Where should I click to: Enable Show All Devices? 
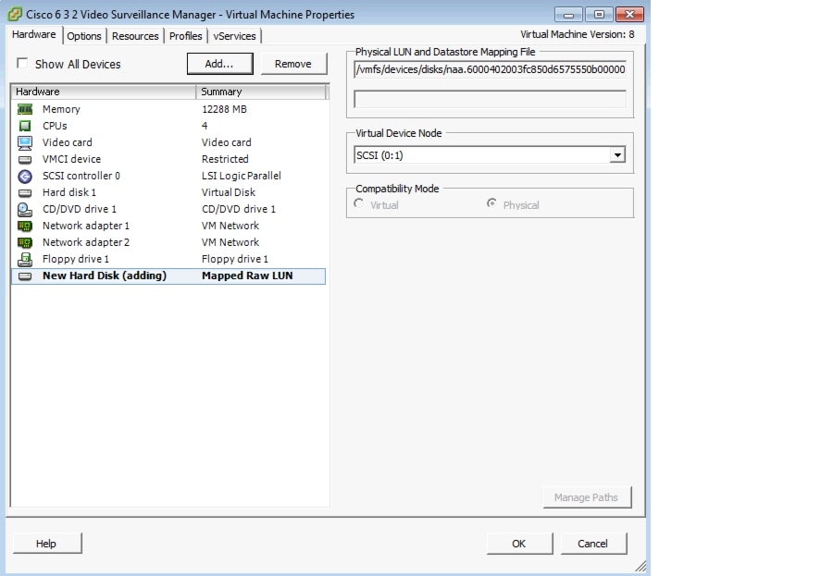(21, 64)
